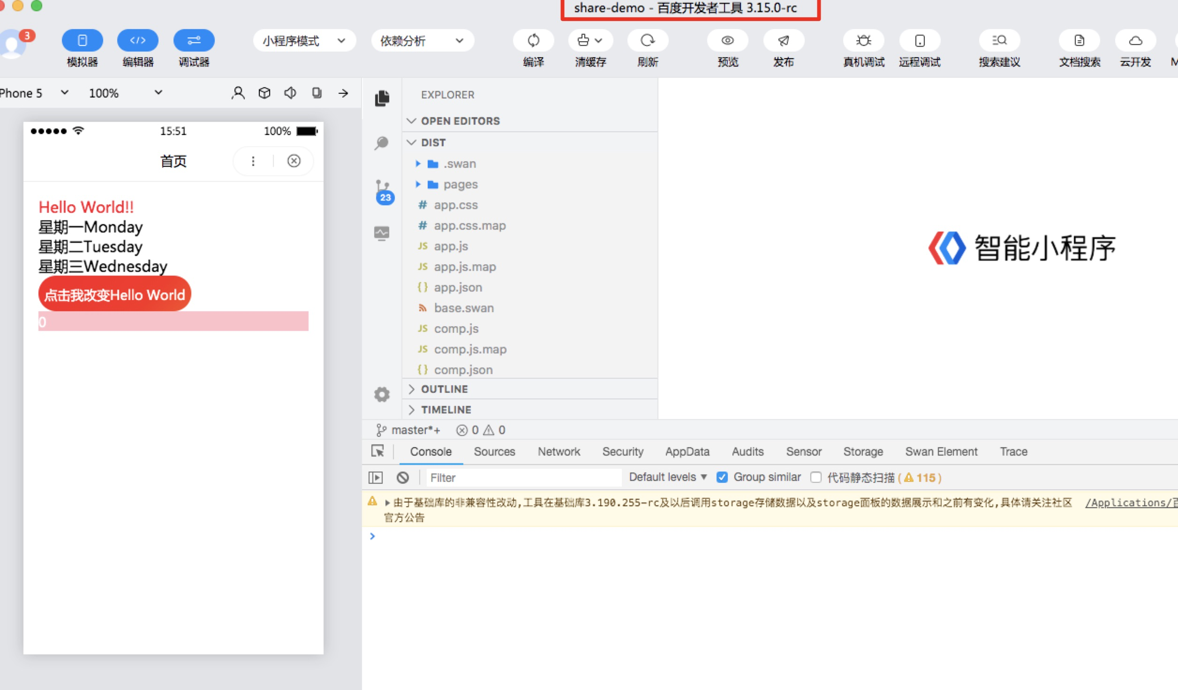Open comp.json file
1178x690 pixels.
tap(530, 370)
